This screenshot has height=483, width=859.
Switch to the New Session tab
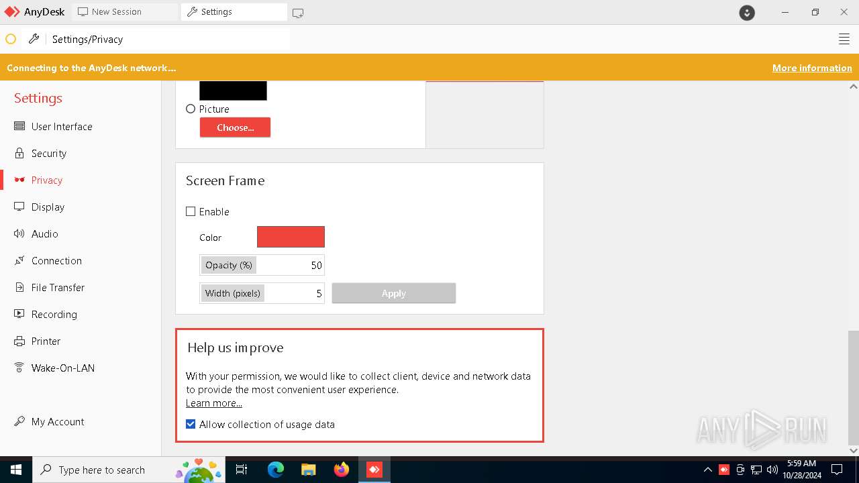[x=125, y=12]
